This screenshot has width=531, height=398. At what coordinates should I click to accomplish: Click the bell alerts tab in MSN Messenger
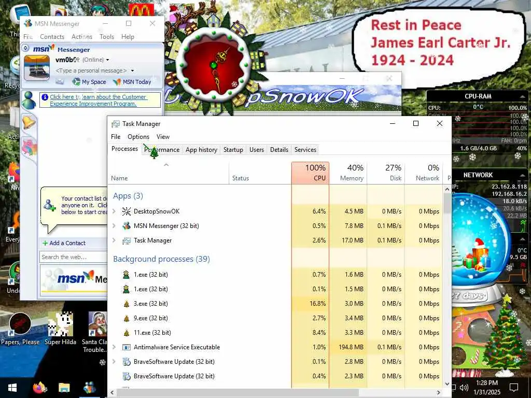click(29, 122)
